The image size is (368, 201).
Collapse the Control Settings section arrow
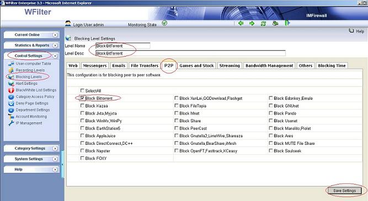tap(55, 56)
